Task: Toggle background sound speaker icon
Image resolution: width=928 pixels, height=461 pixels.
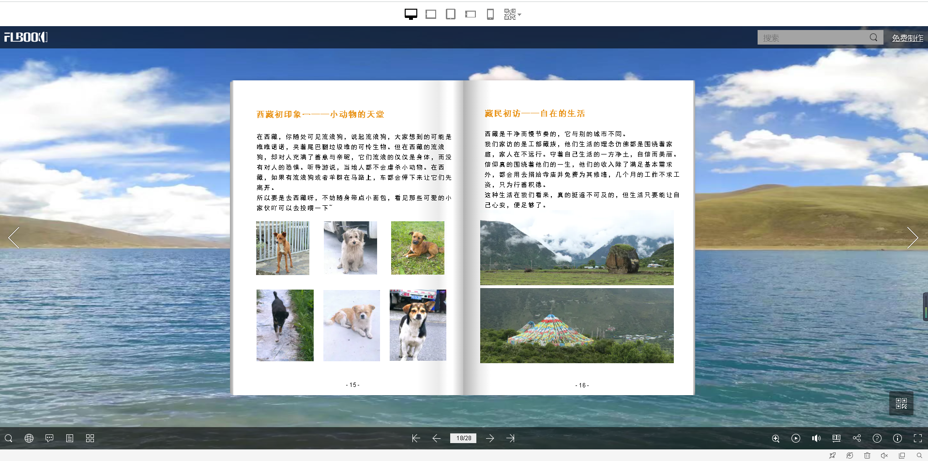Action: pos(816,438)
